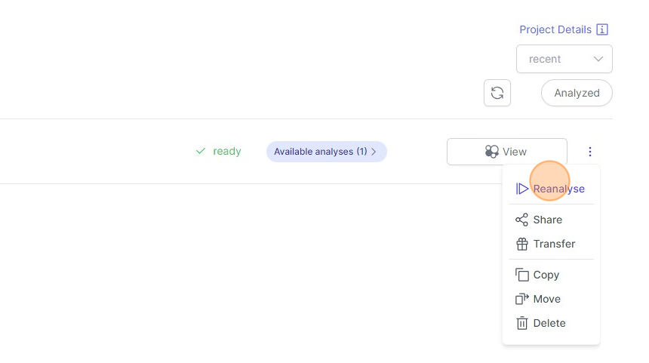Image resolution: width=649 pixels, height=363 pixels.
Task: Click the View button
Action: click(x=506, y=152)
